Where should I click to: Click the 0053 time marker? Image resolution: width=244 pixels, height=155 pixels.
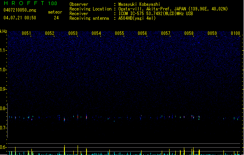tap(73, 33)
